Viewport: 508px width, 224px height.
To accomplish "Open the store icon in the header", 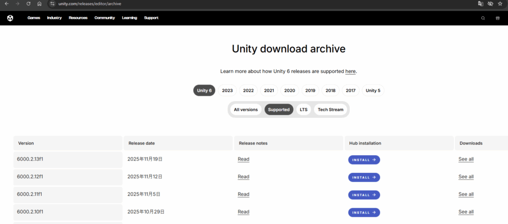I will coord(498,18).
